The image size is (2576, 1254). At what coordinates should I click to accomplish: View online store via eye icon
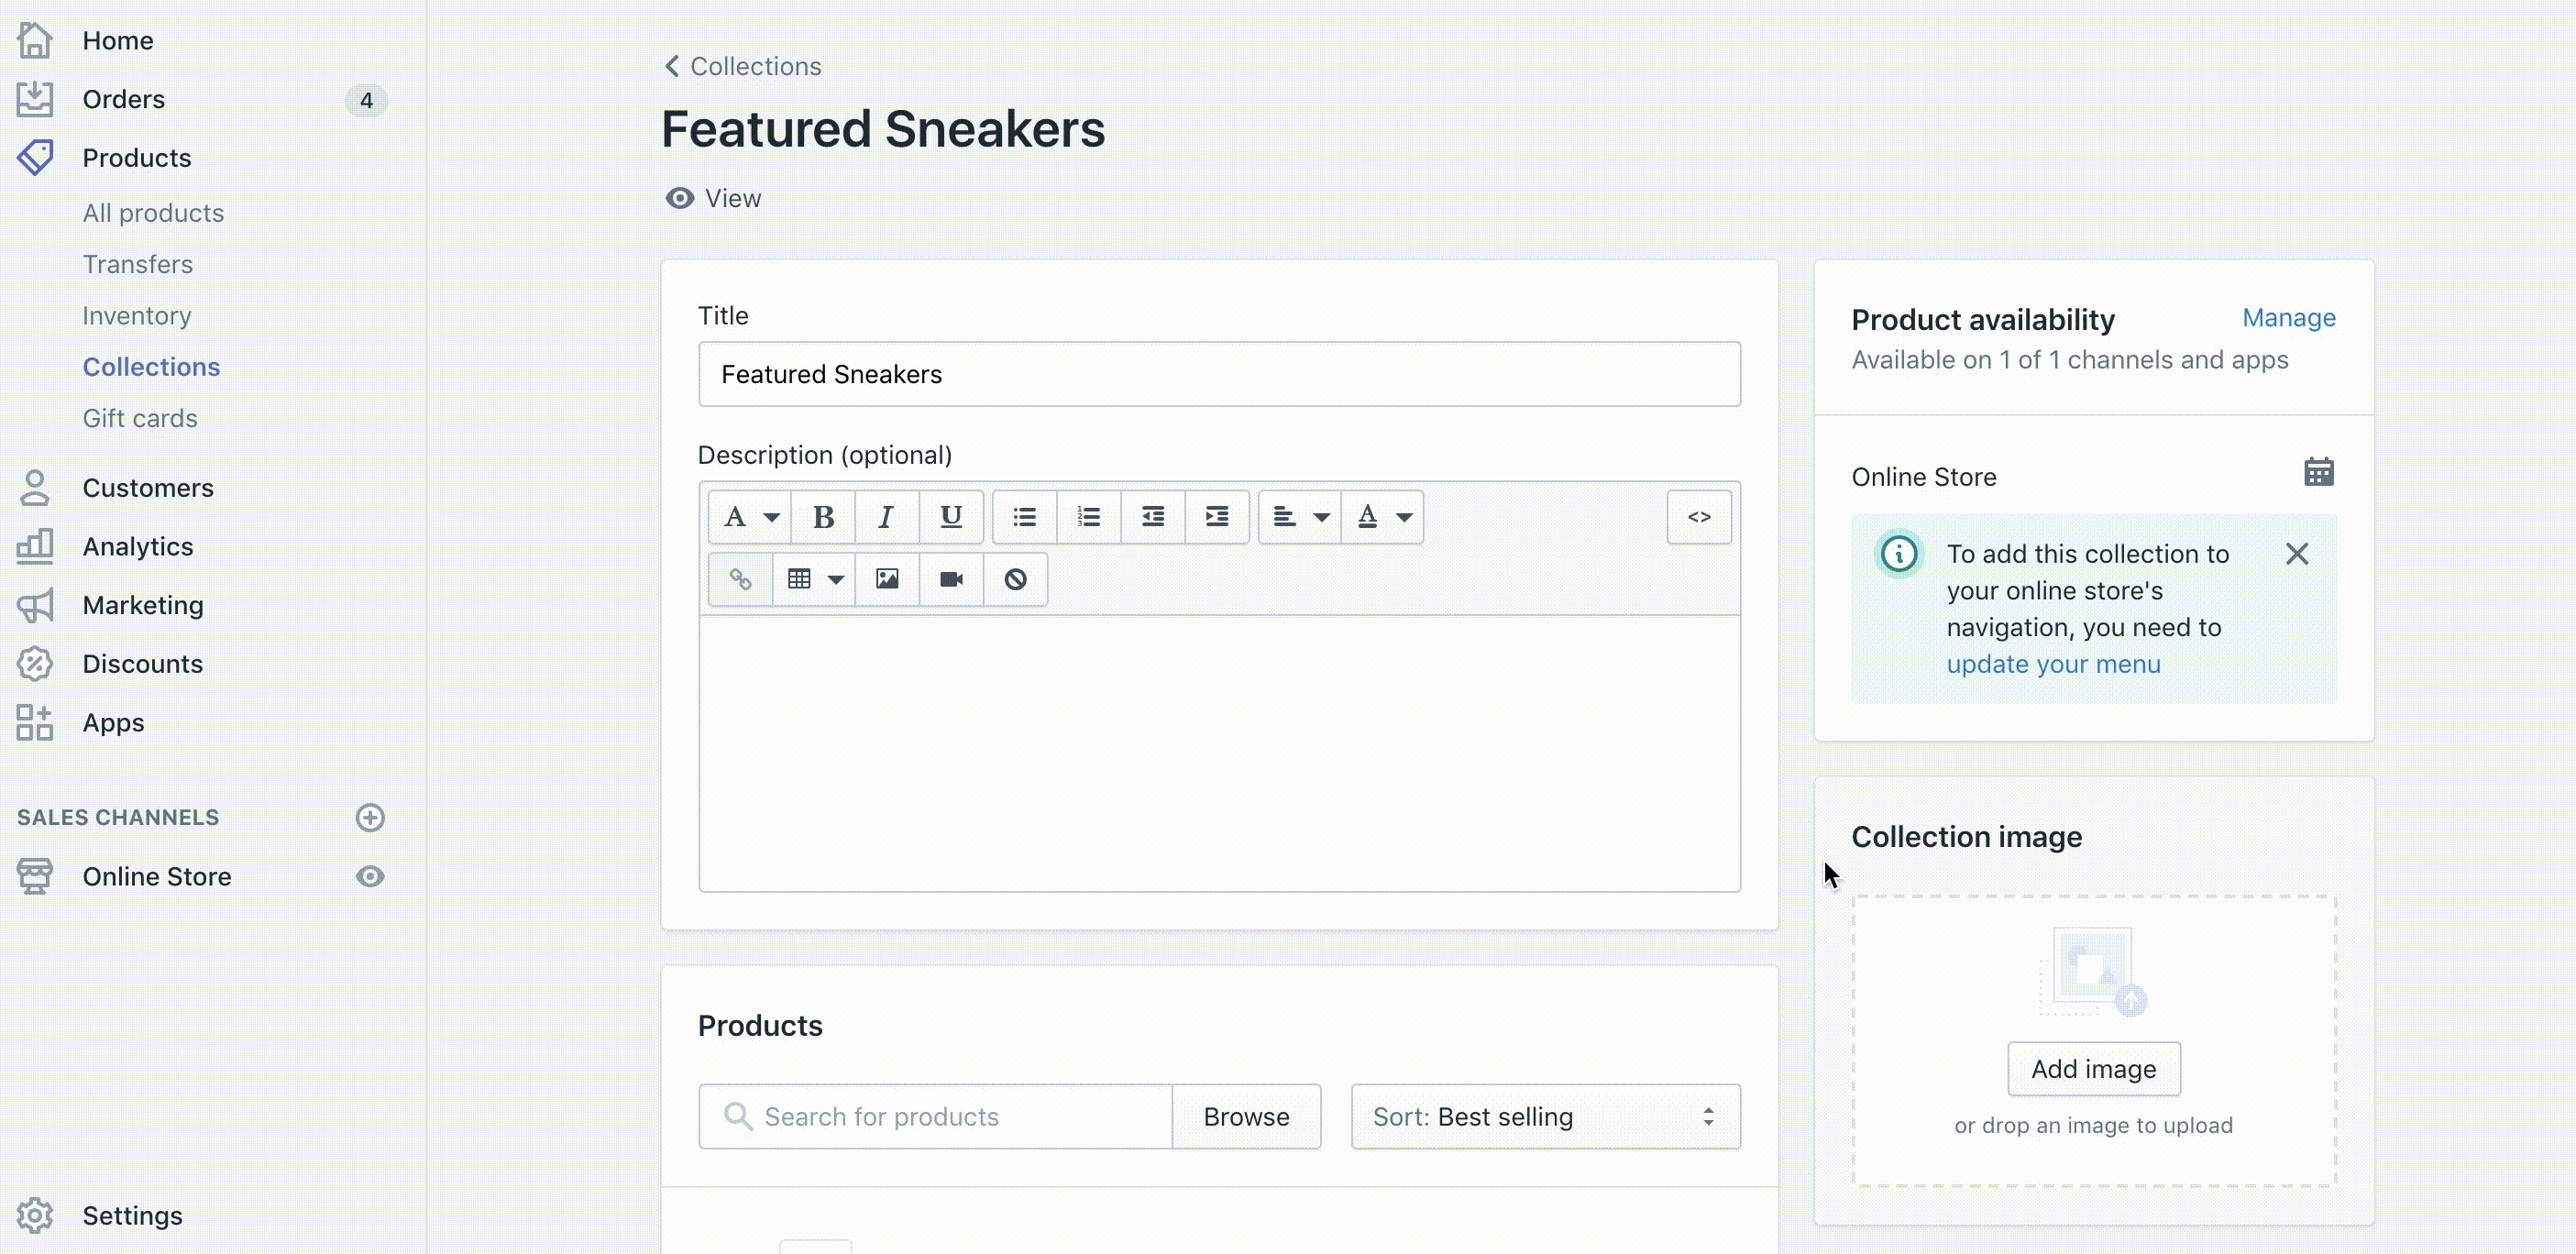point(370,876)
